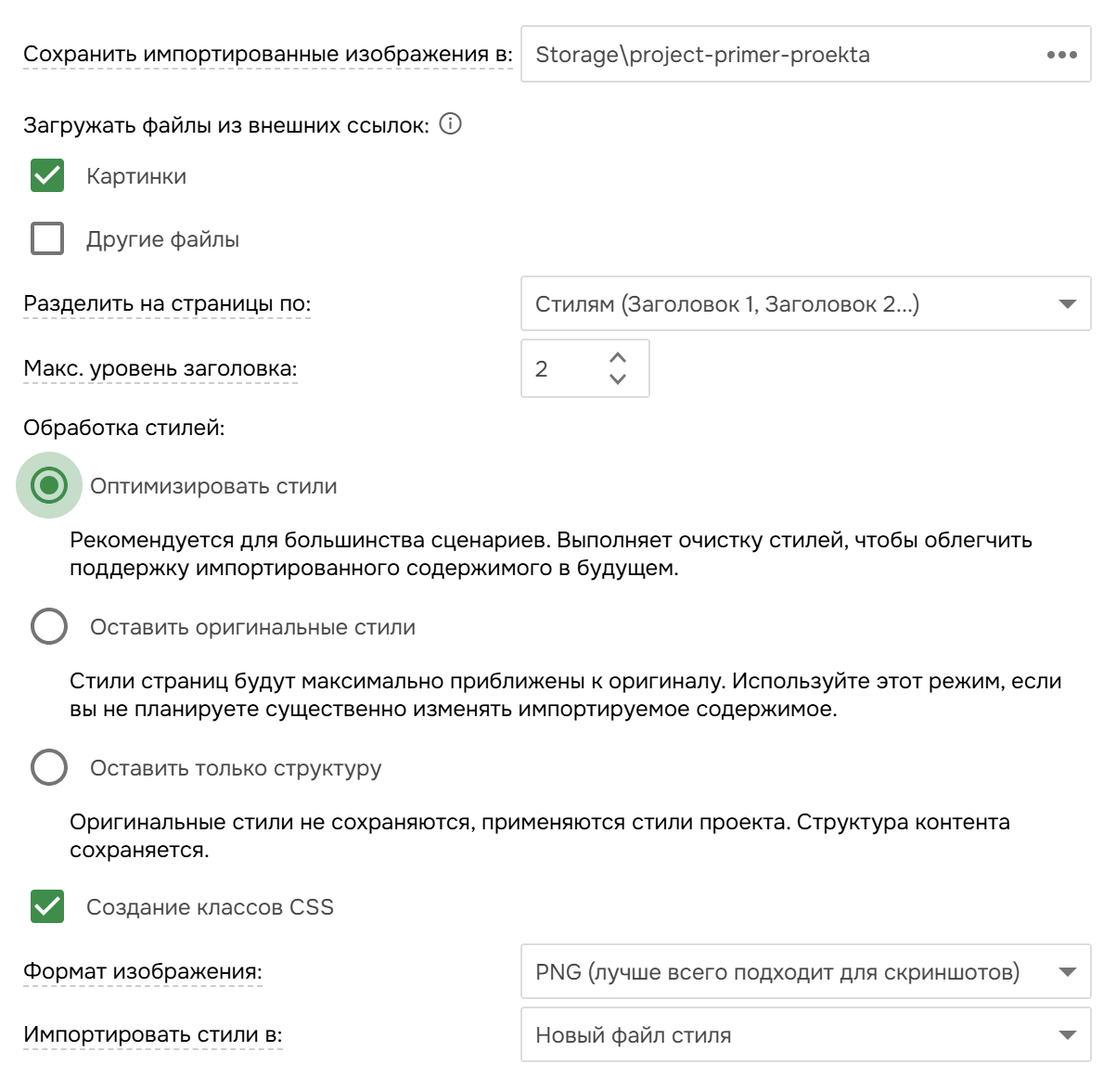Uncheck the Картинки checkbox

[x=47, y=175]
